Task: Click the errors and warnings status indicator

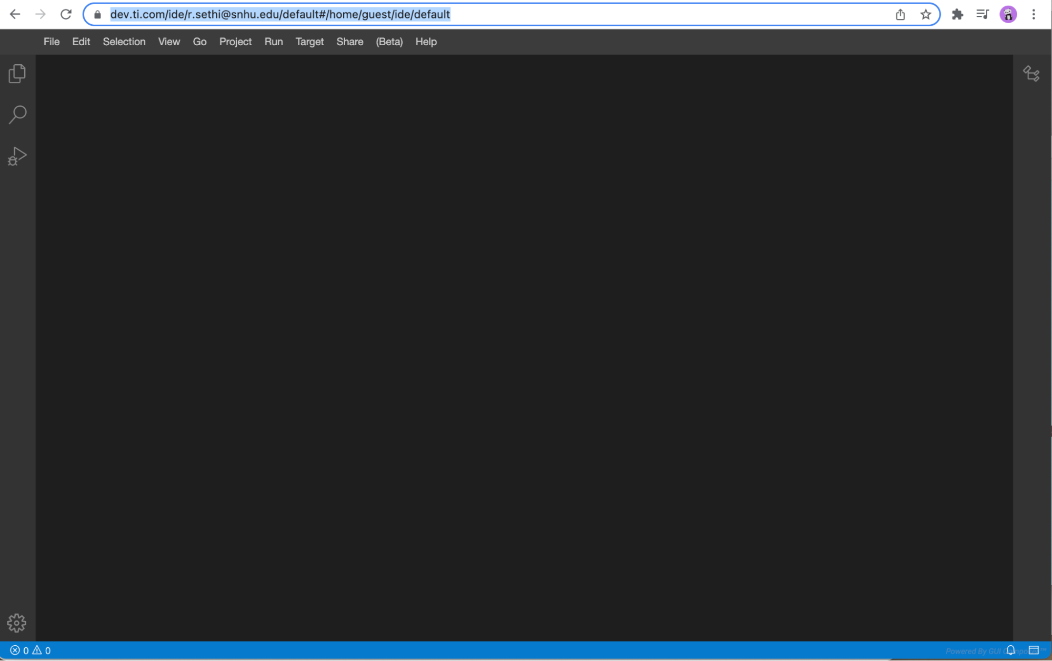Action: coord(31,650)
